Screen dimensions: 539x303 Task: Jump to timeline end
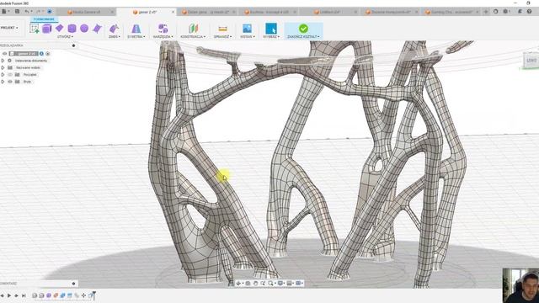[24, 295]
